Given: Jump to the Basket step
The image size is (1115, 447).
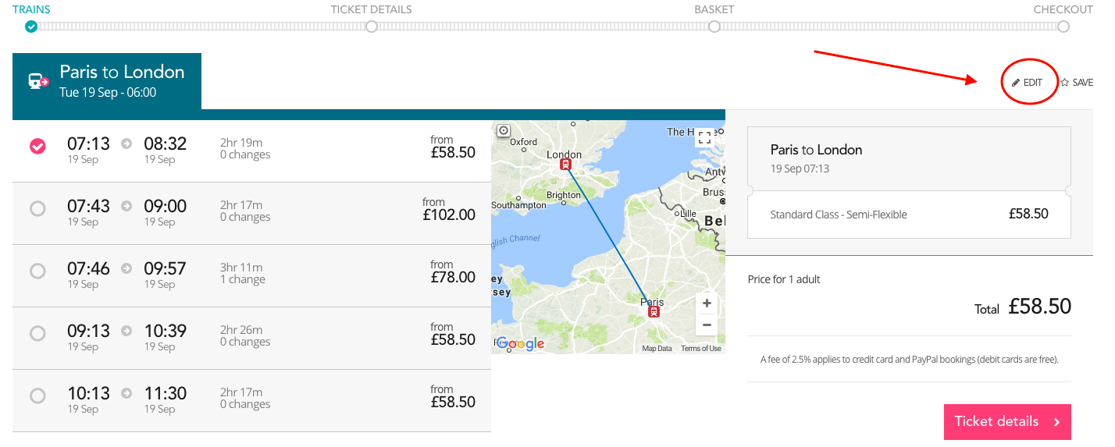Looking at the screenshot, I should (714, 27).
